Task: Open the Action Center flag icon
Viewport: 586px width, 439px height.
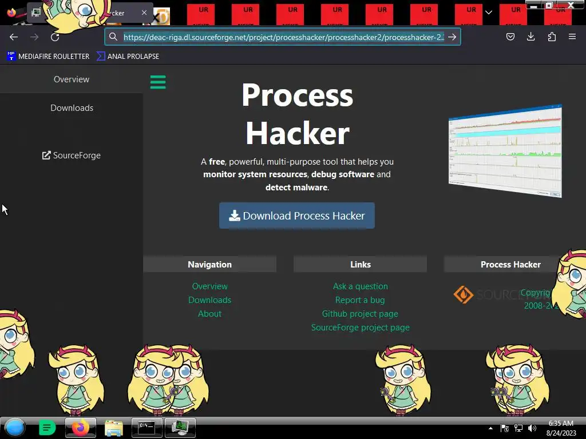Action: click(505, 428)
